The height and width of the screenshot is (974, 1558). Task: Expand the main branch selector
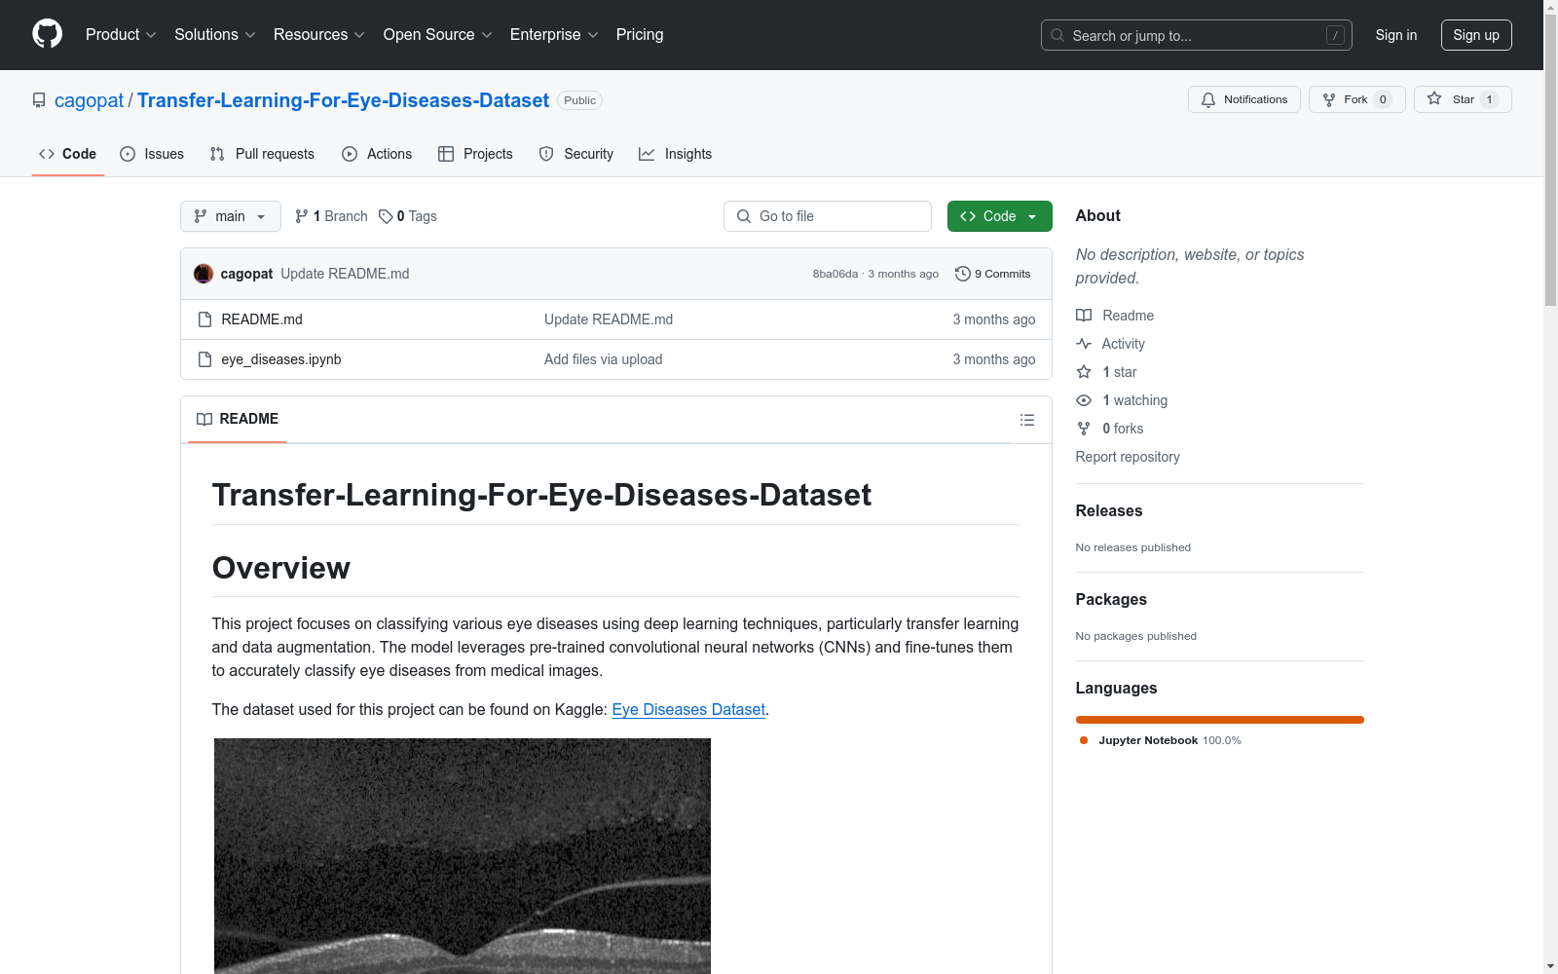click(x=230, y=216)
